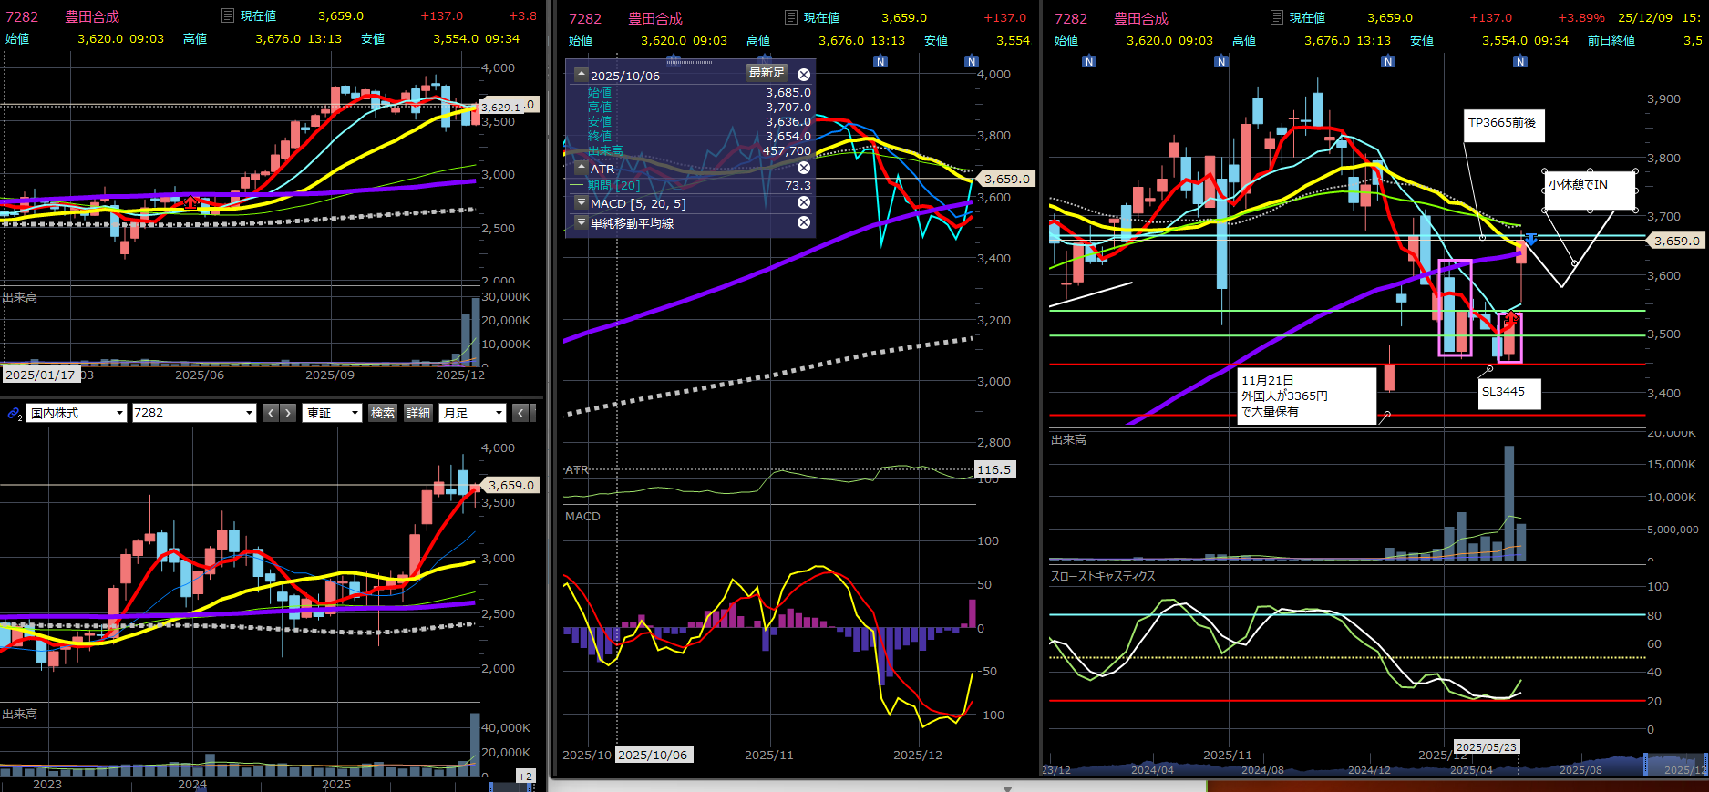This screenshot has height=792, width=1709.
Task: Remove the MACD [5, 20, 5] indicator
Action: (804, 203)
